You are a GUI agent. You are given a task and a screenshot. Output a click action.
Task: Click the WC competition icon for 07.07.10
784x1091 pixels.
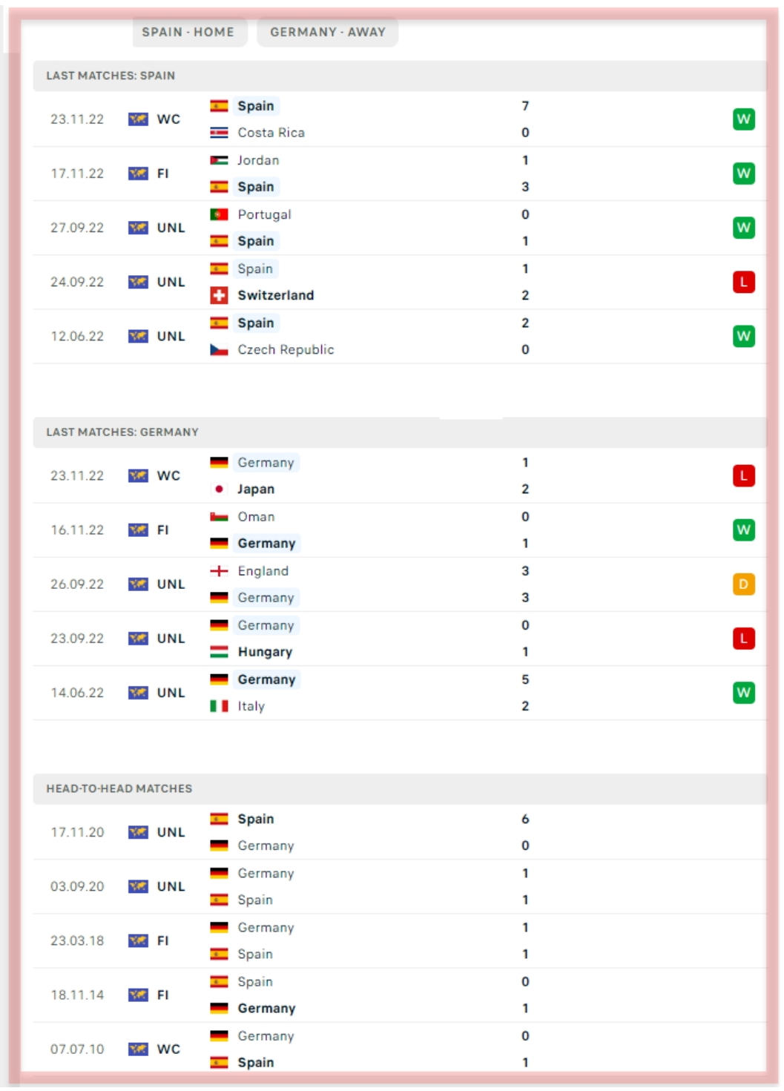(x=138, y=1049)
